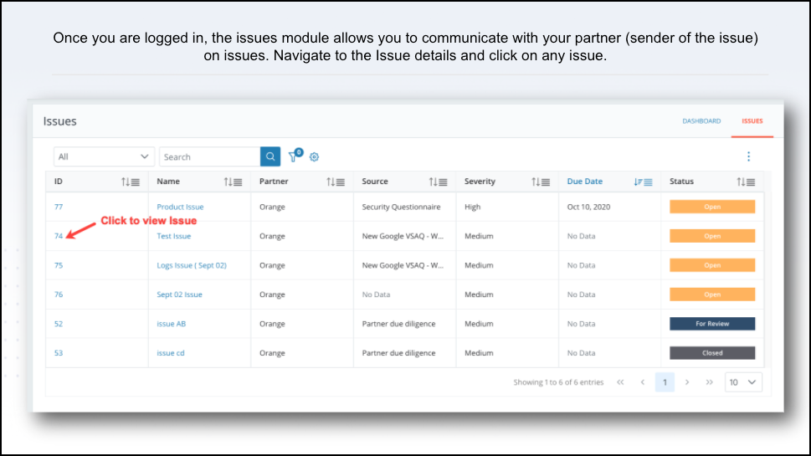811x456 pixels.
Task: Click the blue search magnifier button
Action: point(270,156)
